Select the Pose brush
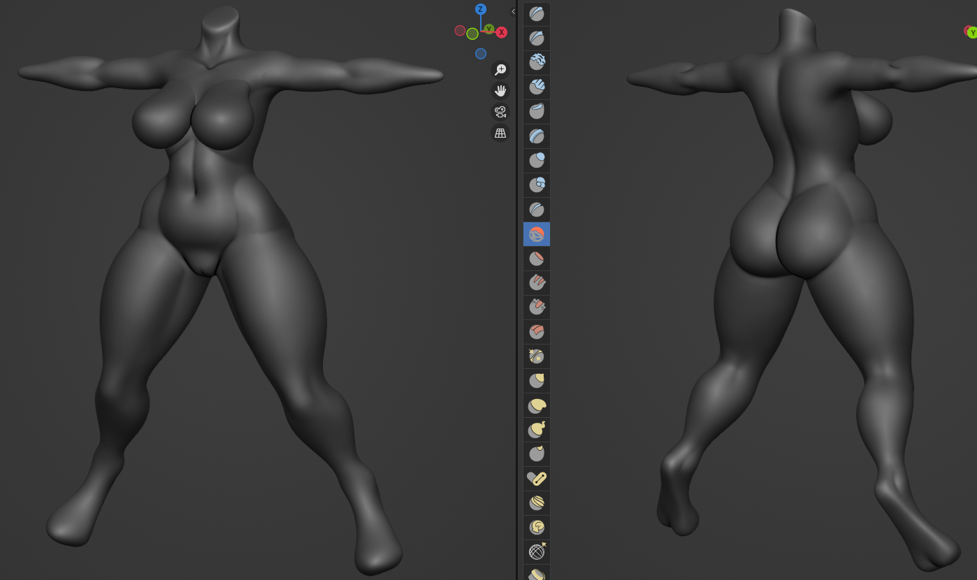Viewport: 977px width, 580px height. coord(537,479)
